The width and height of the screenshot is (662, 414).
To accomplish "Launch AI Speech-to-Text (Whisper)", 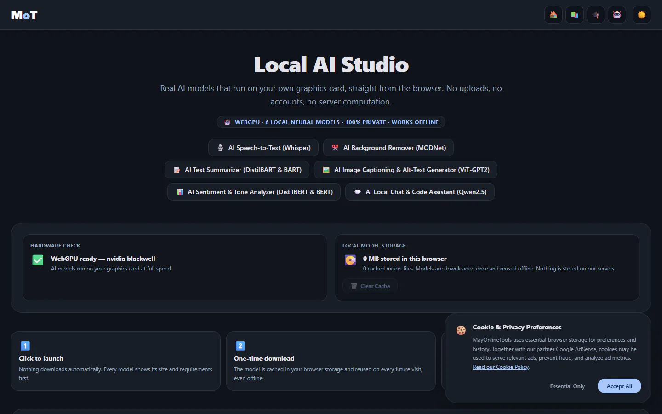I will point(263,148).
